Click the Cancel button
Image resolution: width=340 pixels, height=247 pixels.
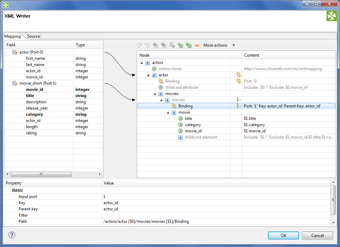point(317,236)
